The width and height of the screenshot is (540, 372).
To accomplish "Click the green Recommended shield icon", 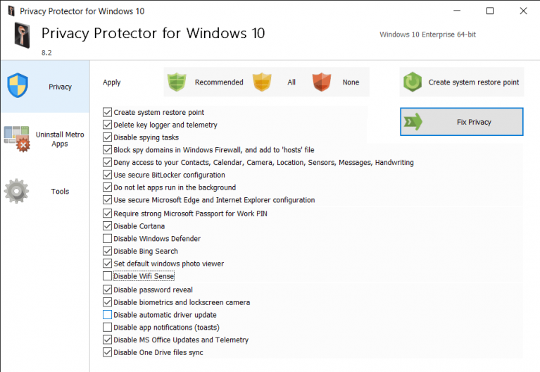I will (177, 82).
